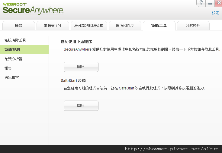Select the 系統工具 tab
This screenshot has width=222, height=153.
click(x=159, y=26)
